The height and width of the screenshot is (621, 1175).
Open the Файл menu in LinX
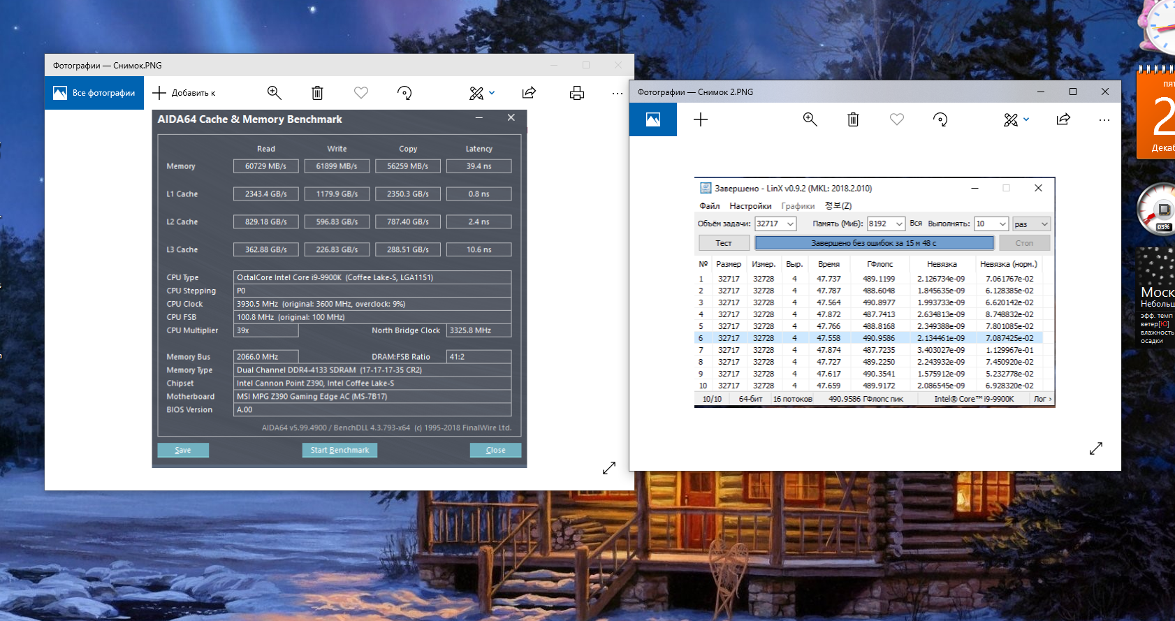click(710, 206)
